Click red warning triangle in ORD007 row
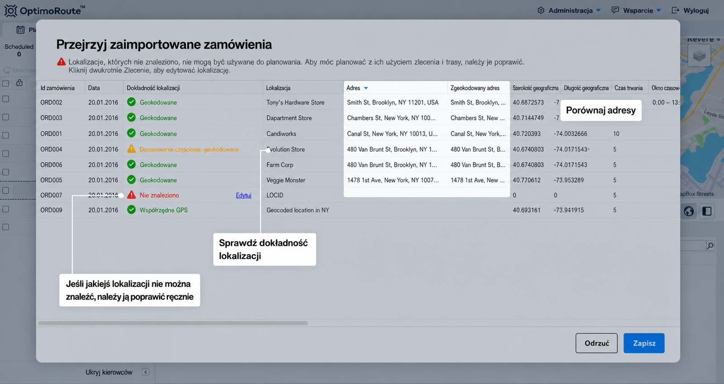The image size is (724, 384). point(131,195)
